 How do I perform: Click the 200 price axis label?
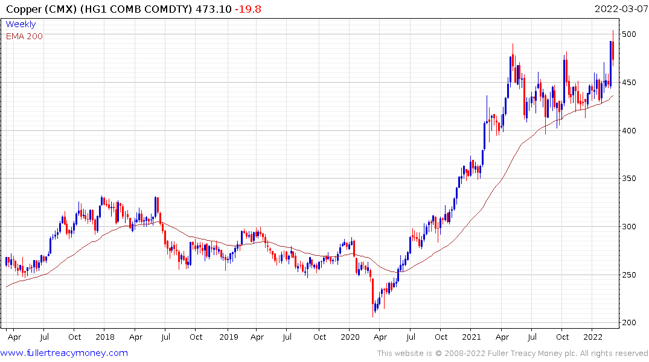(x=628, y=323)
